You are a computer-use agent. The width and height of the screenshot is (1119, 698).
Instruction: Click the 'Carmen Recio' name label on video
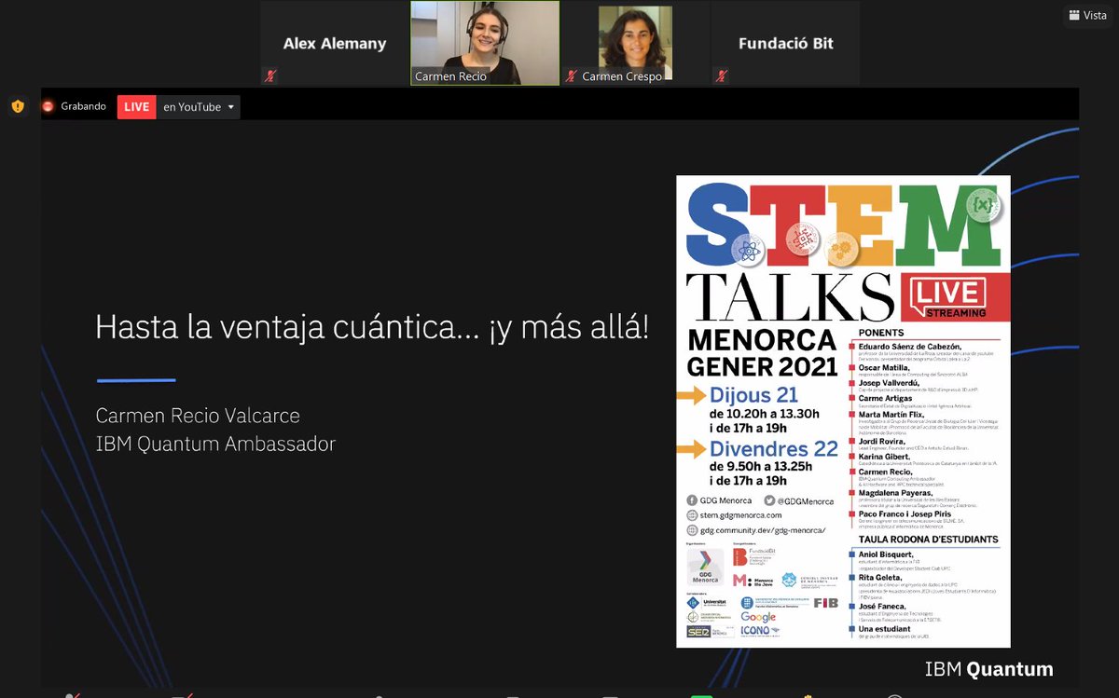450,76
